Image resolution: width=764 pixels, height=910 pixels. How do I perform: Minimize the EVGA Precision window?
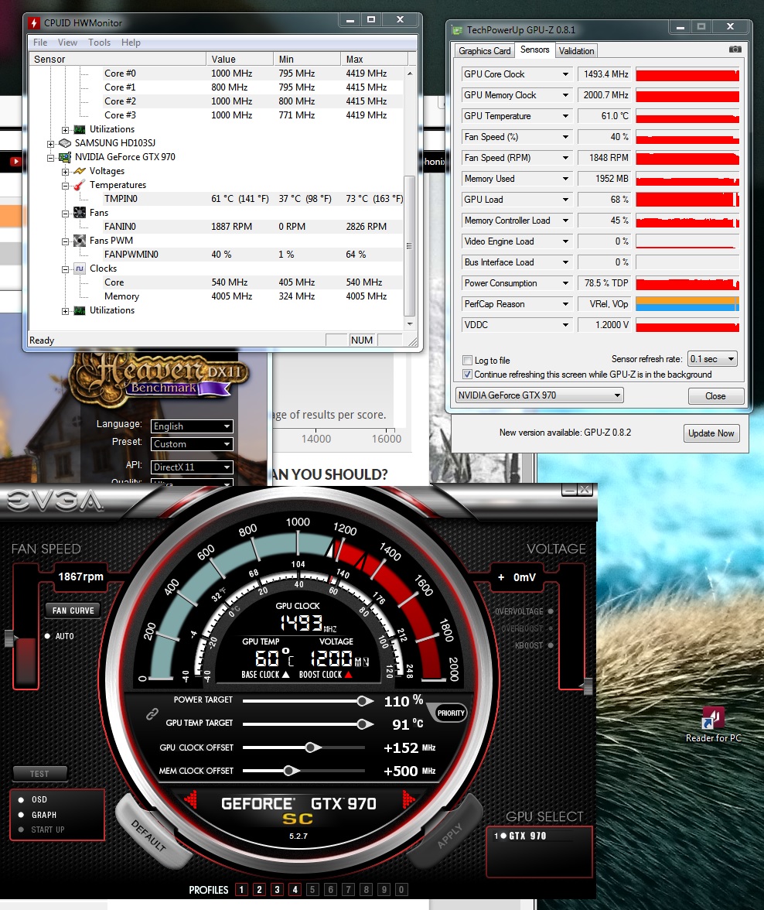(x=569, y=490)
